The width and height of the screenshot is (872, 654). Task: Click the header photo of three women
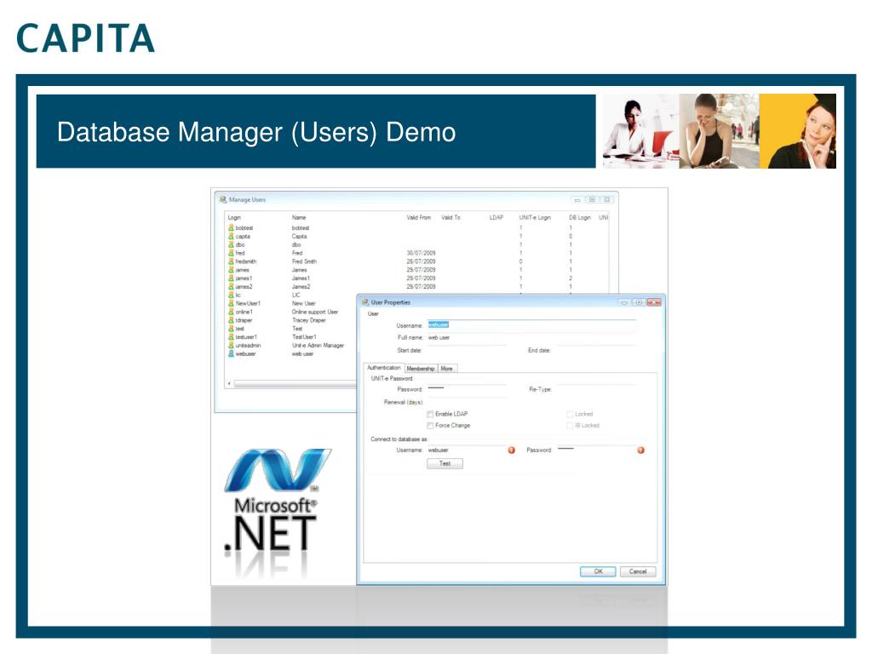pos(719,130)
